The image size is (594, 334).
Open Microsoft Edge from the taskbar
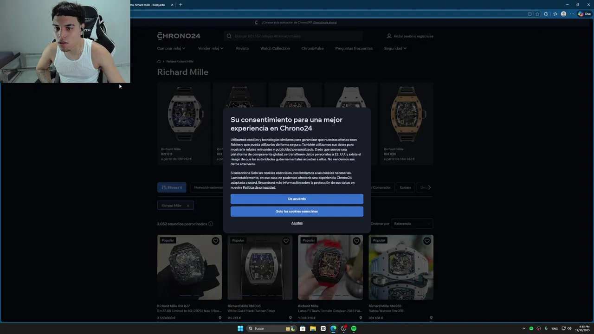coord(333,328)
